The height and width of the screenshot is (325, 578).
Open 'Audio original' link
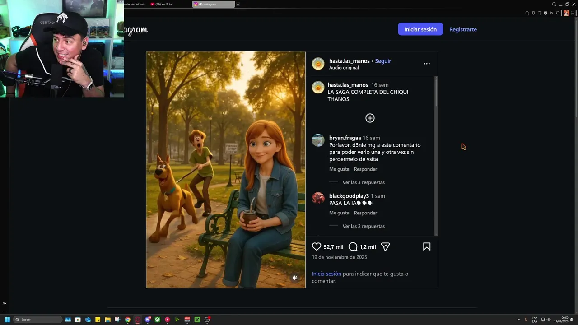click(x=344, y=68)
